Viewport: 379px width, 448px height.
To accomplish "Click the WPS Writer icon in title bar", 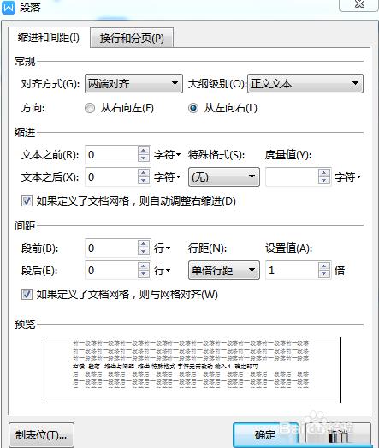I will coord(9,8).
